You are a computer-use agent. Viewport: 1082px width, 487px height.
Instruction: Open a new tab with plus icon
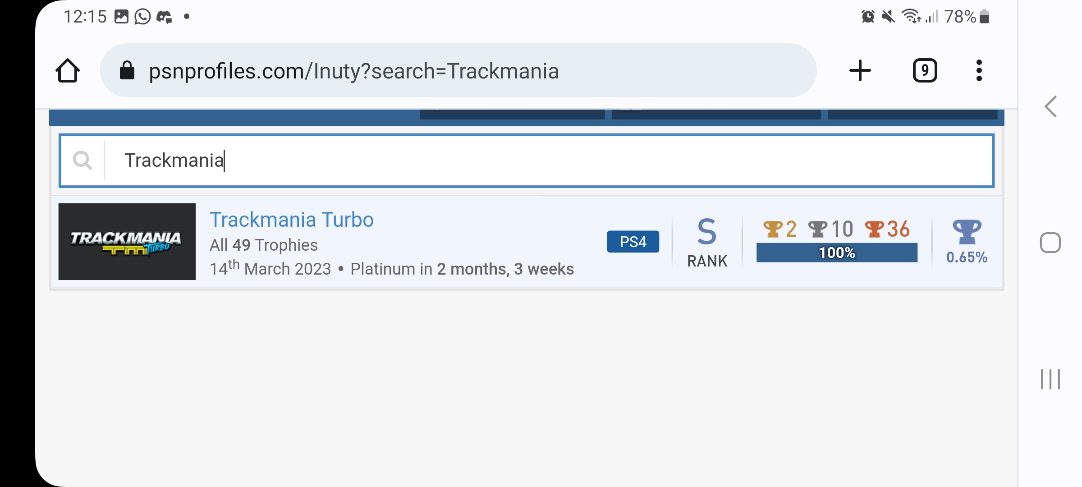click(x=860, y=71)
